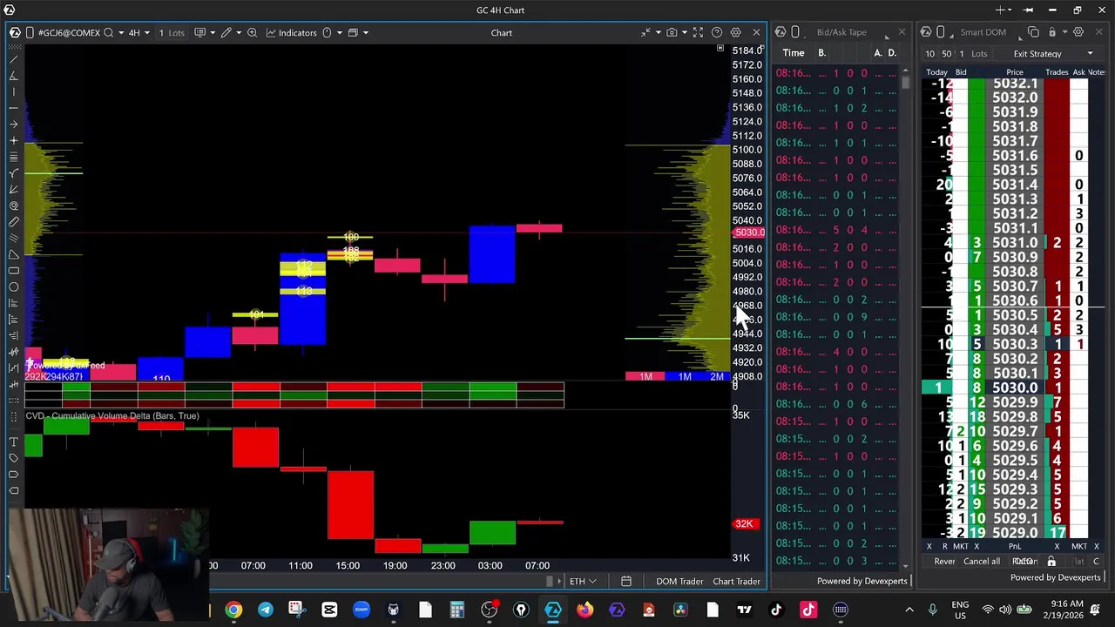
Task: Select the text tool in left drawing toolbar
Action: pyautogui.click(x=13, y=442)
